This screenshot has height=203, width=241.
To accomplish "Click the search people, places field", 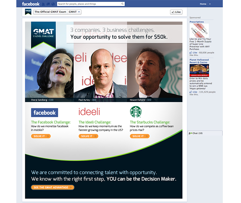I will 89,4.
